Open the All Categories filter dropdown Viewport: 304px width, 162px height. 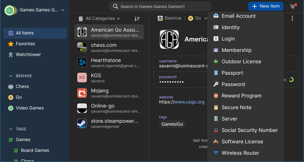(x=99, y=19)
